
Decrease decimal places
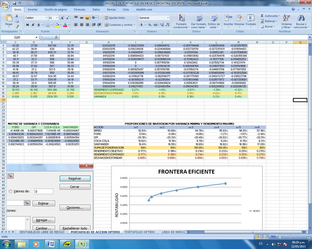click(168, 25)
